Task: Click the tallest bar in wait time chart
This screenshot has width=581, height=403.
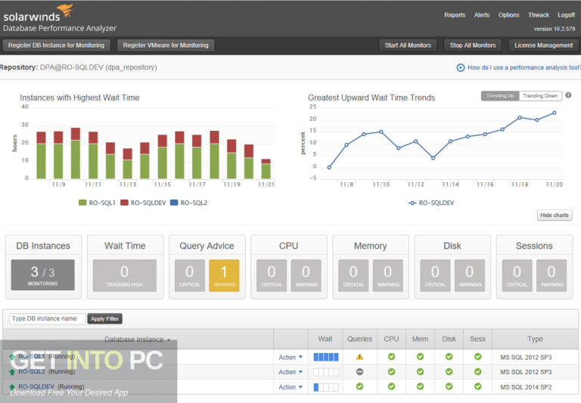Action: (x=76, y=153)
